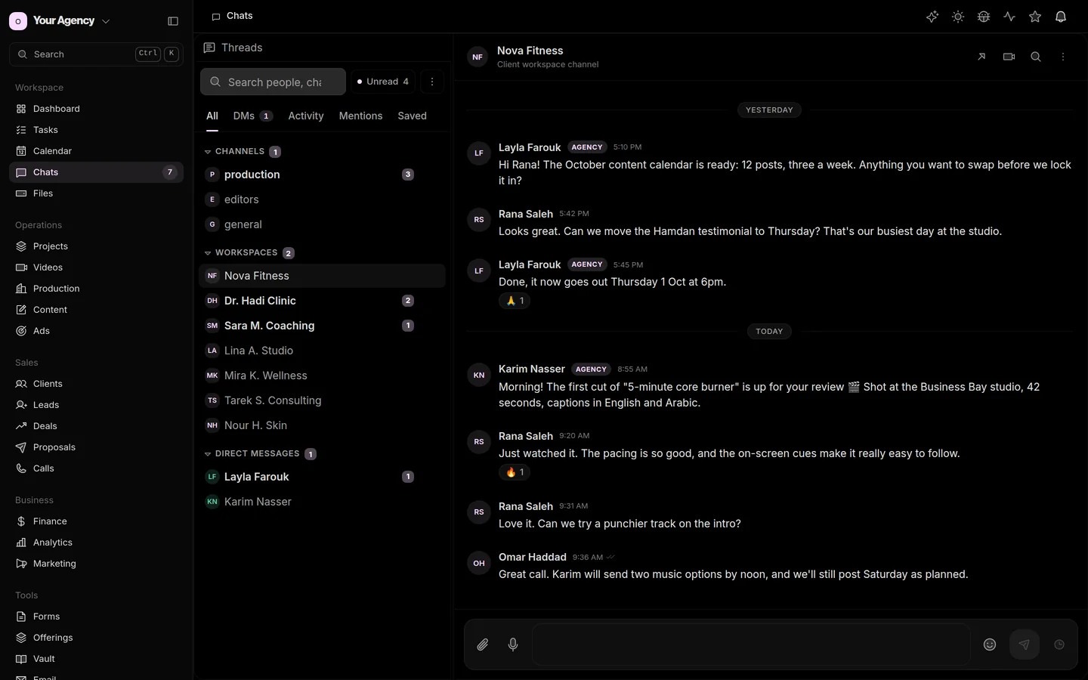Open the Layla Farouk direct message

[x=322, y=477]
